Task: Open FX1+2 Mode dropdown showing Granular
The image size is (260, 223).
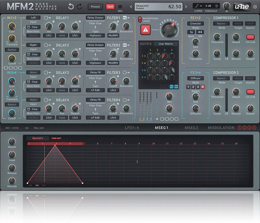Action: (x=196, y=23)
